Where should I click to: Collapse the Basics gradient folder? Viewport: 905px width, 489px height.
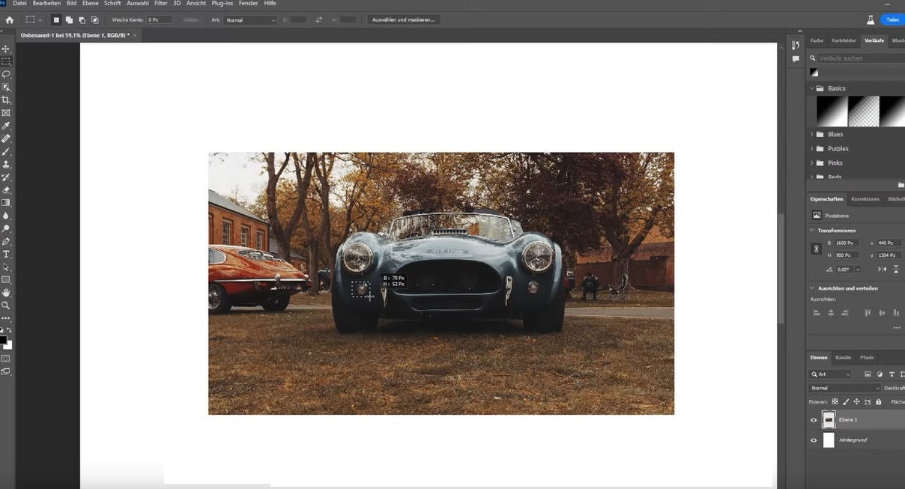[x=811, y=88]
